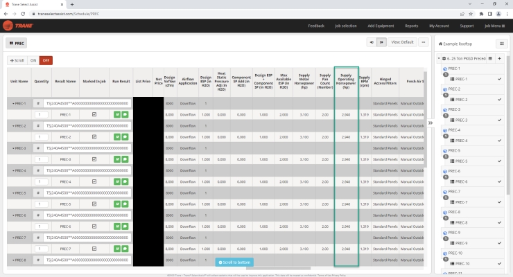Click the side panel vertical scrollbar
Image resolution: width=513 pixels, height=277 pixels.
coord(508,126)
